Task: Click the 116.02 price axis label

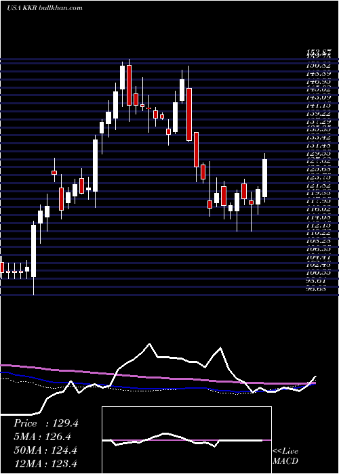Action: pyautogui.click(x=318, y=209)
